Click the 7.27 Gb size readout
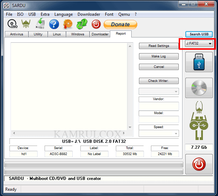 (x=199, y=147)
